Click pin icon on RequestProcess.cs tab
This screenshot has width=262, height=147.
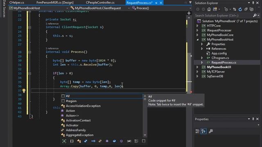(x=156, y=3)
